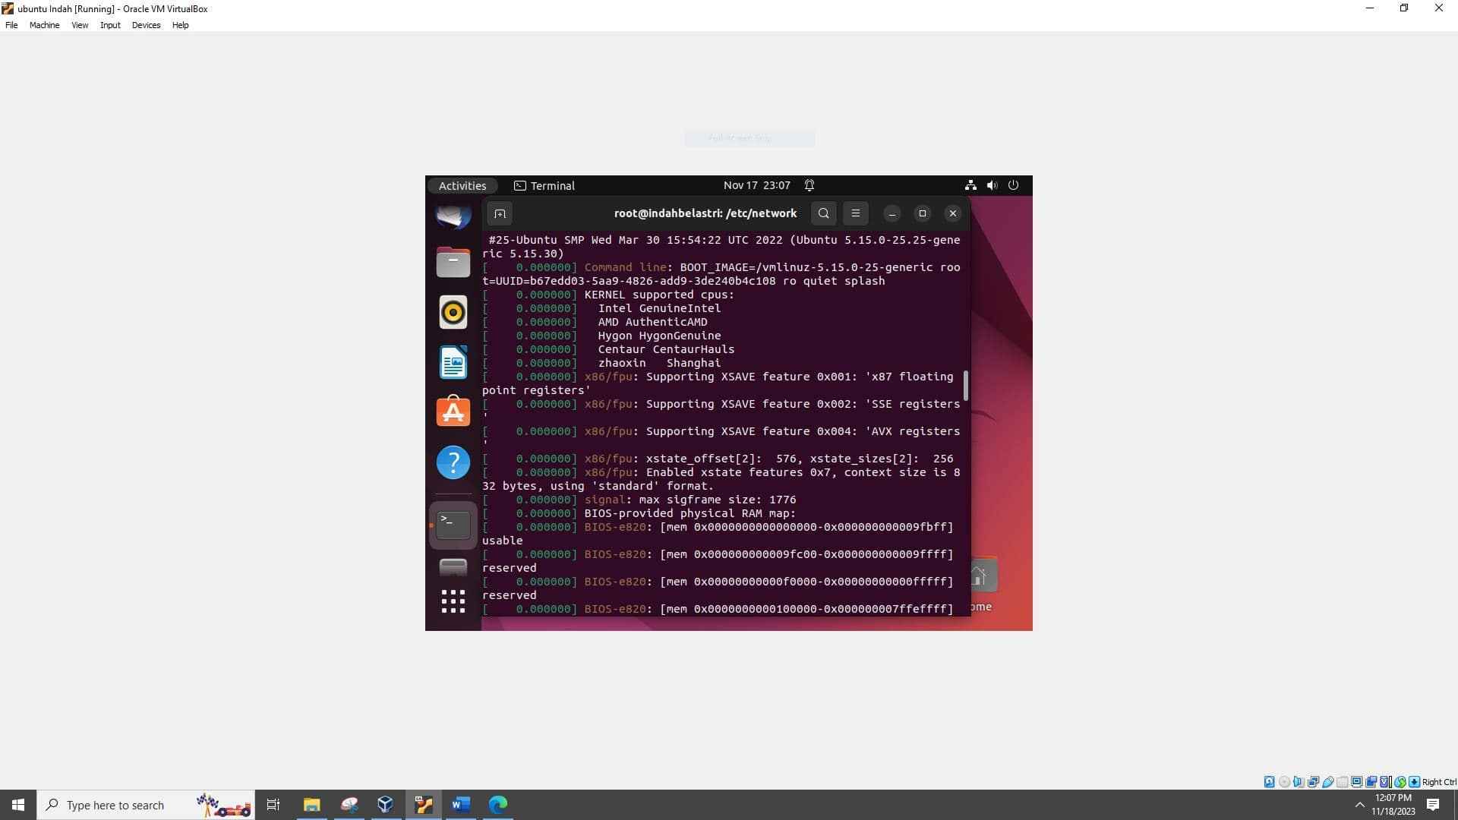
Task: Open the VirtualBox Help menu
Action: coord(180,25)
